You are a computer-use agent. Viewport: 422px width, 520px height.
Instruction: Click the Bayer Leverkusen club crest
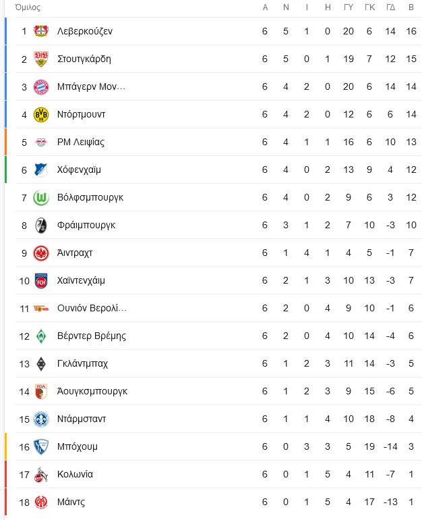tap(41, 31)
